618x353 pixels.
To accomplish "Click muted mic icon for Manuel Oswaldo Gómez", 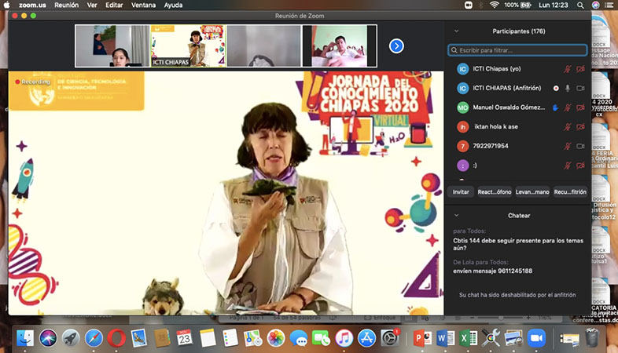I will (x=567, y=107).
